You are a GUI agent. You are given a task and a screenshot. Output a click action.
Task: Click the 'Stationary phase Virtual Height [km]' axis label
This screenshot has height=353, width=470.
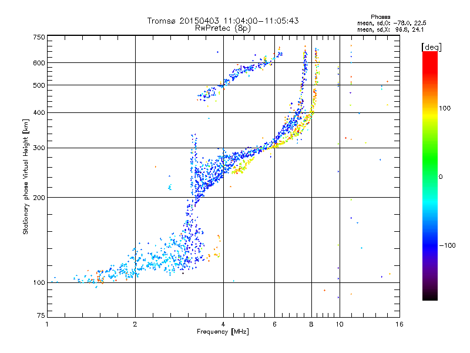(25, 177)
